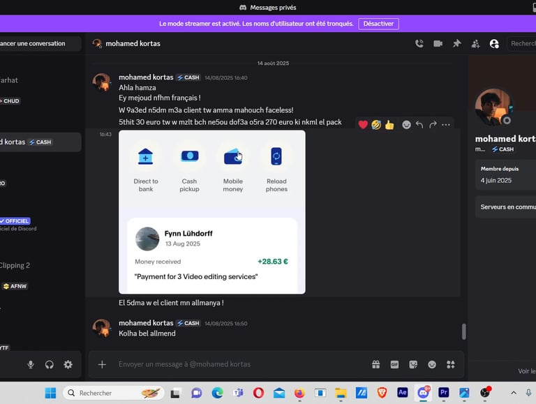Click text 'Kolha bel allmend'

point(147,334)
